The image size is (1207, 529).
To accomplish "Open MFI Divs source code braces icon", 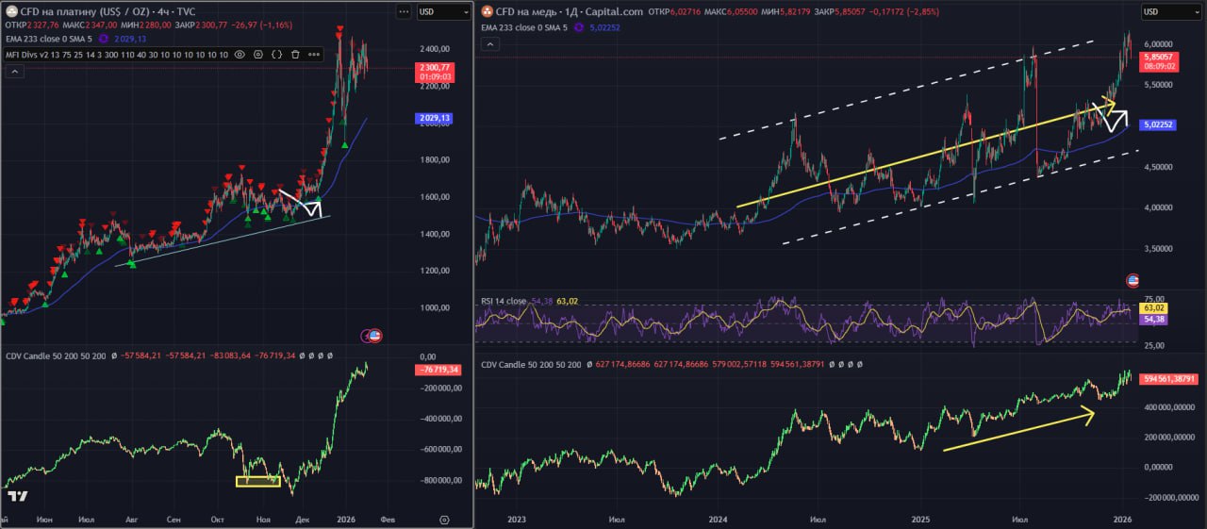I will pyautogui.click(x=276, y=55).
